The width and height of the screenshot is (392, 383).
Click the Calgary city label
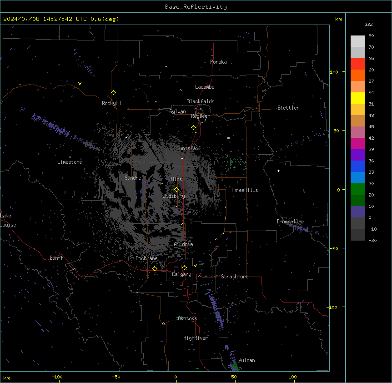[x=181, y=274]
